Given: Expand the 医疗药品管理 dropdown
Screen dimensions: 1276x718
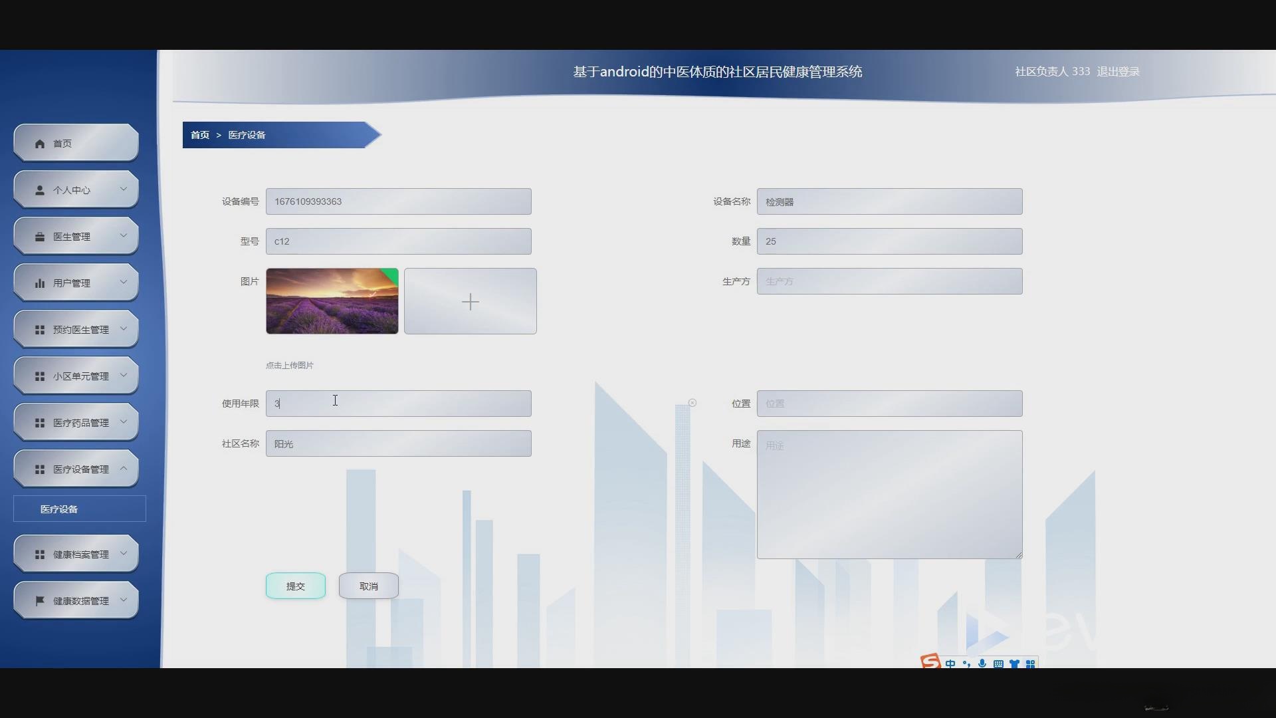Looking at the screenshot, I should 122,421.
